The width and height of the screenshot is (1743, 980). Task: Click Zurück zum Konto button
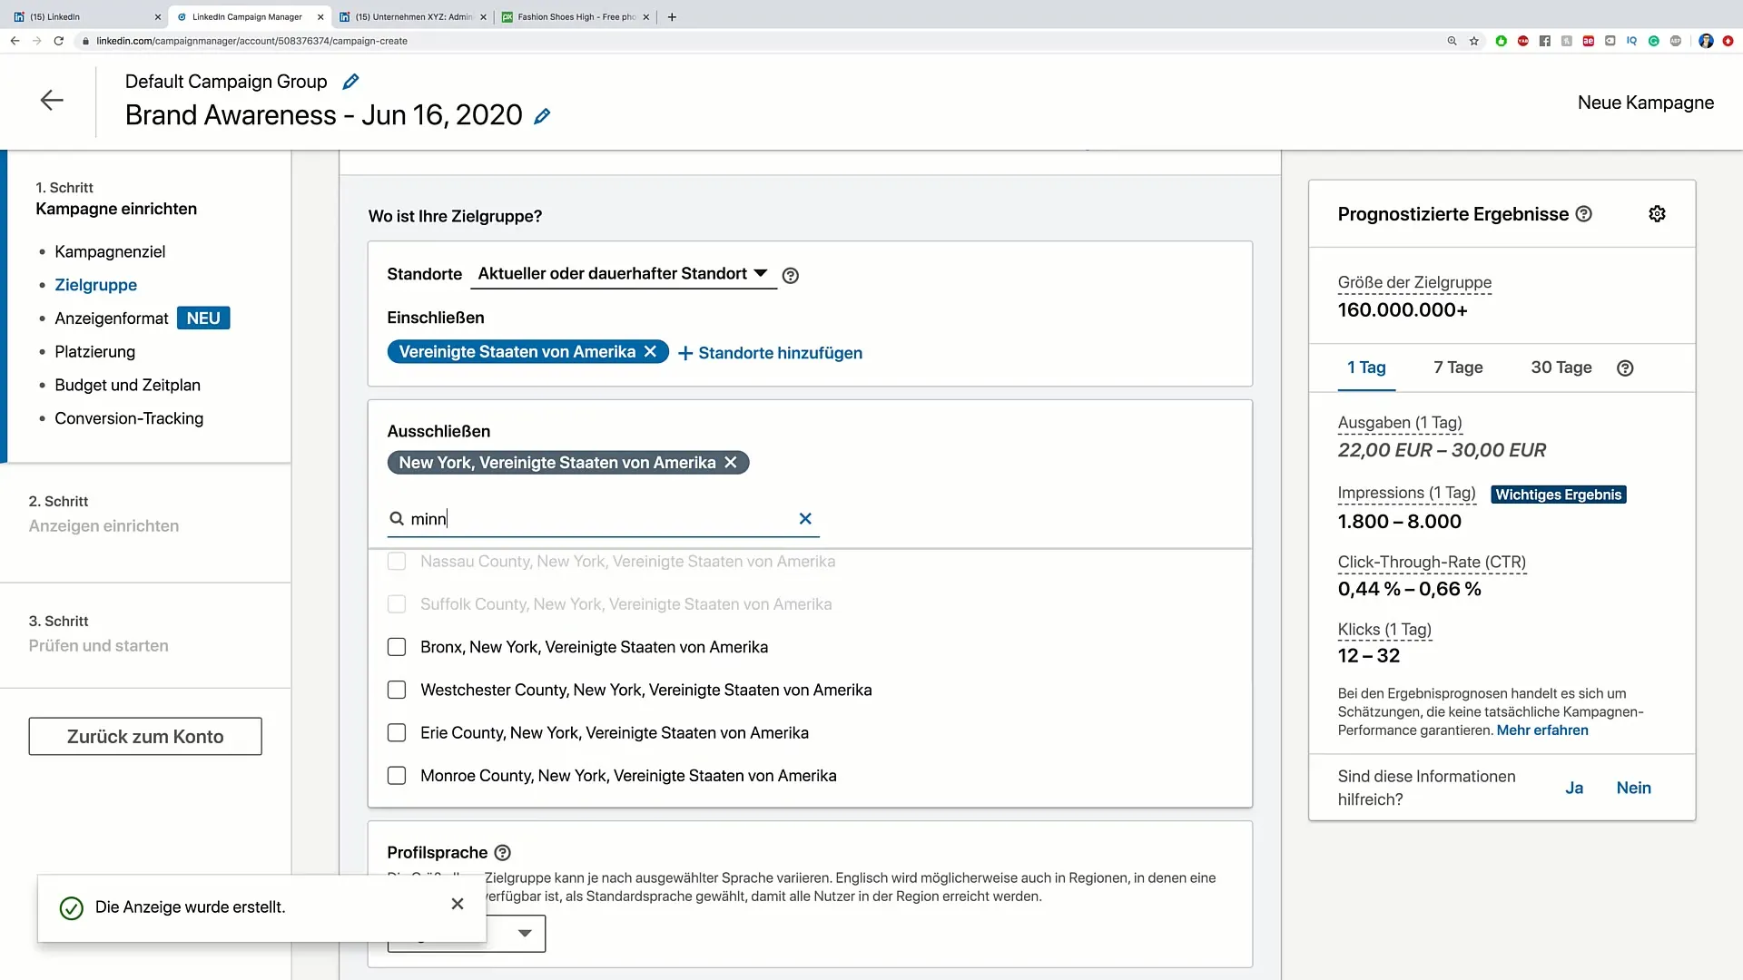145,737
